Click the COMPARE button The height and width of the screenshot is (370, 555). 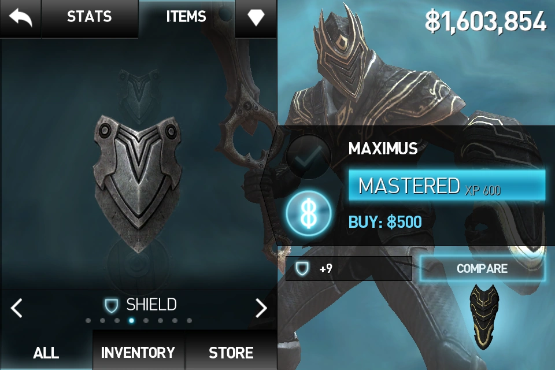coord(482,268)
